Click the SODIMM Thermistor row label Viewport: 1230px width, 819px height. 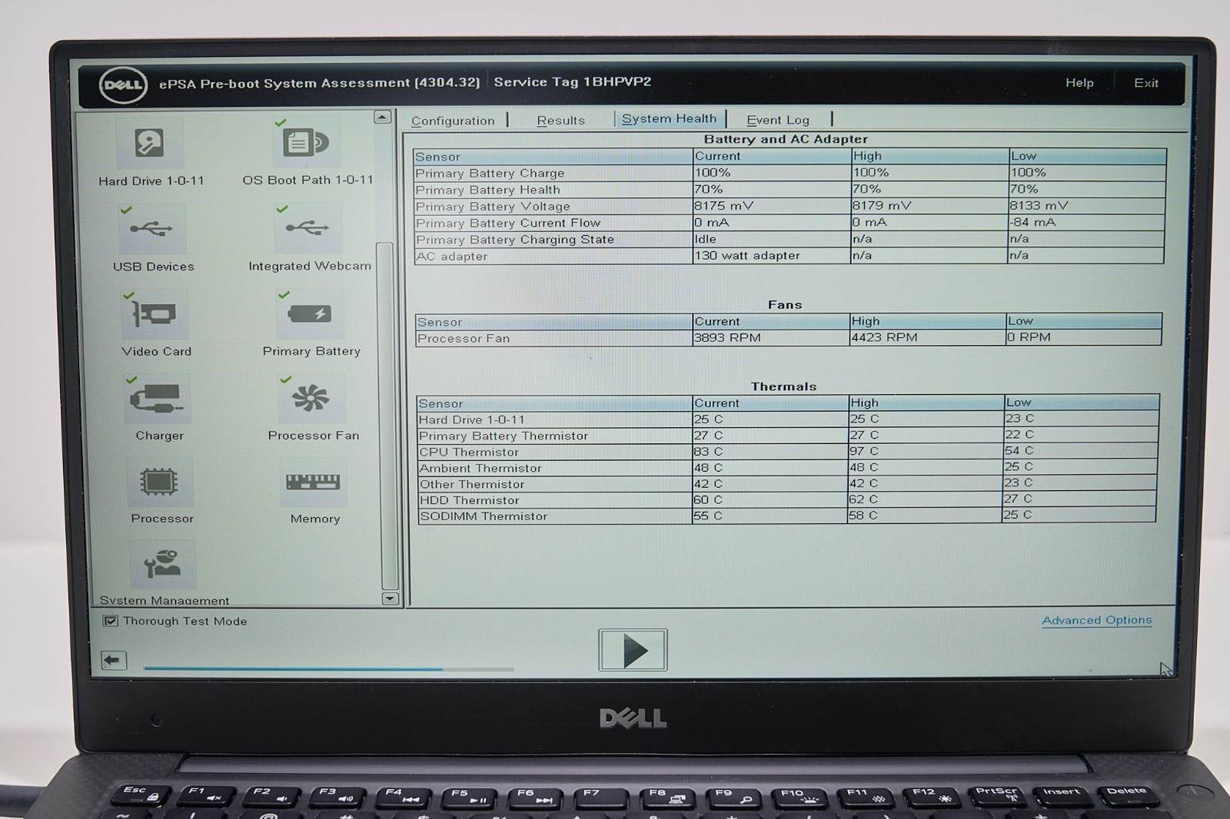tap(484, 517)
